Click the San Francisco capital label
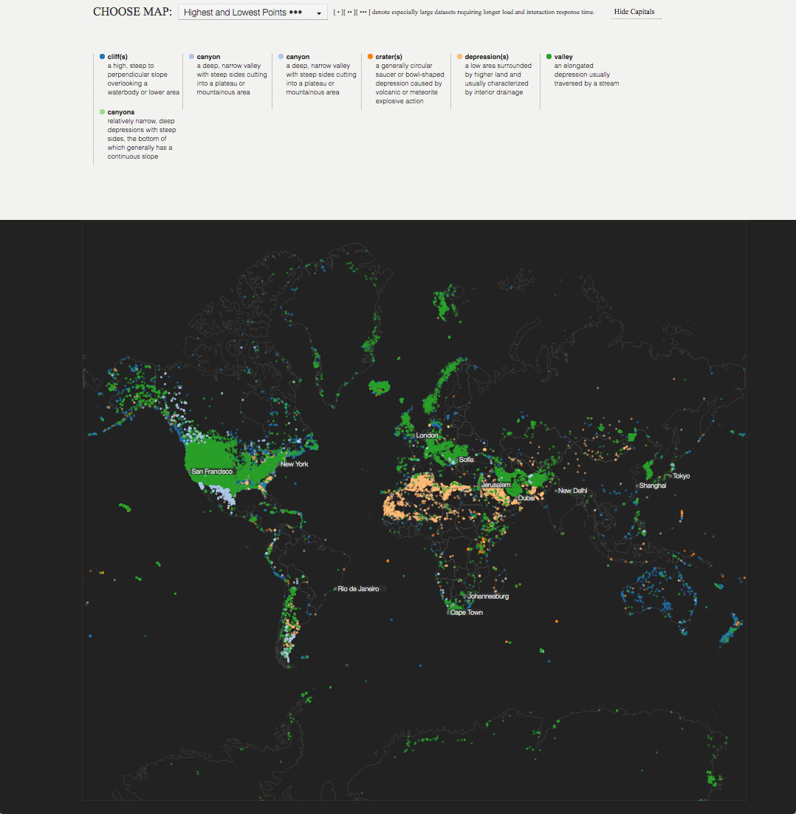Viewport: 796px width, 814px height. [x=211, y=472]
